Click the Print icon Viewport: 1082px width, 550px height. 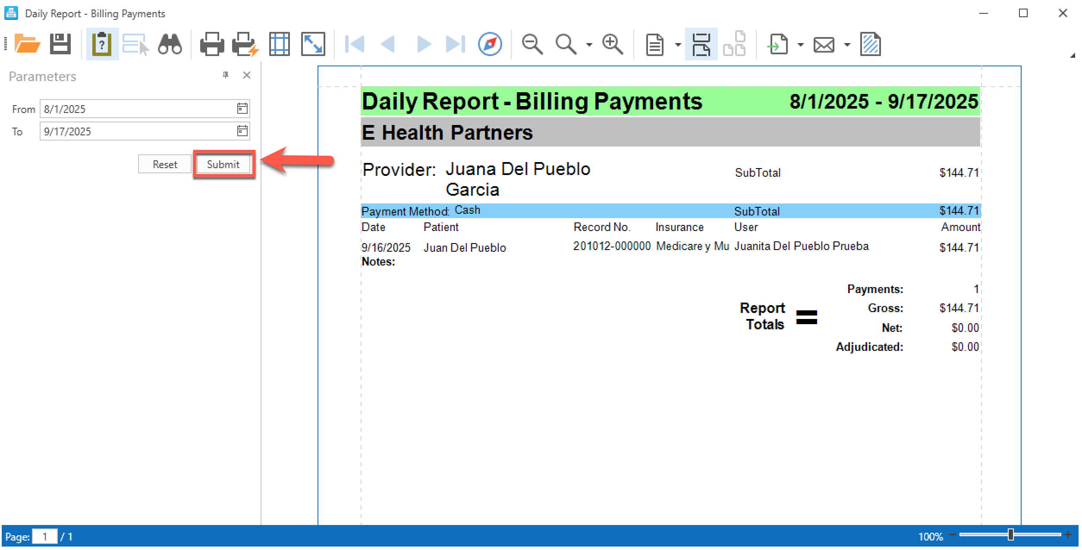[212, 44]
